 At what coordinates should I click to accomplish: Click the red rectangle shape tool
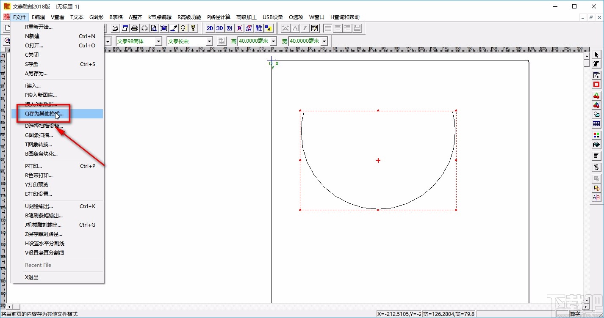point(596,85)
